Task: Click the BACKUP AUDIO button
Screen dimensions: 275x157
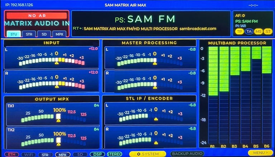Action: [187, 154]
